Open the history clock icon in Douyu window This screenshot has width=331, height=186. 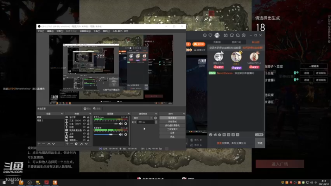(205, 36)
